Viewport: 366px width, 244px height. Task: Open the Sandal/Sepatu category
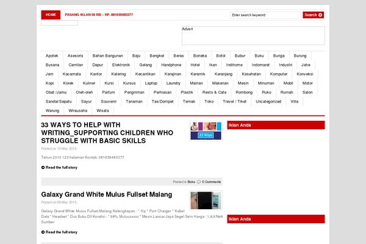click(59, 101)
